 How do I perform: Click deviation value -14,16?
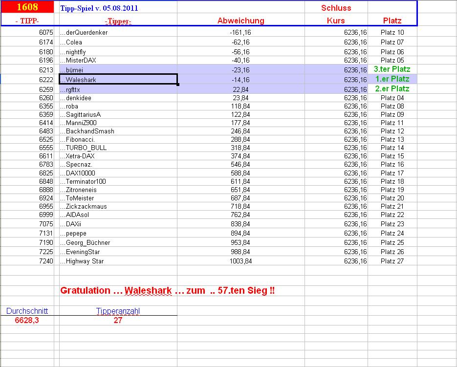coord(241,80)
